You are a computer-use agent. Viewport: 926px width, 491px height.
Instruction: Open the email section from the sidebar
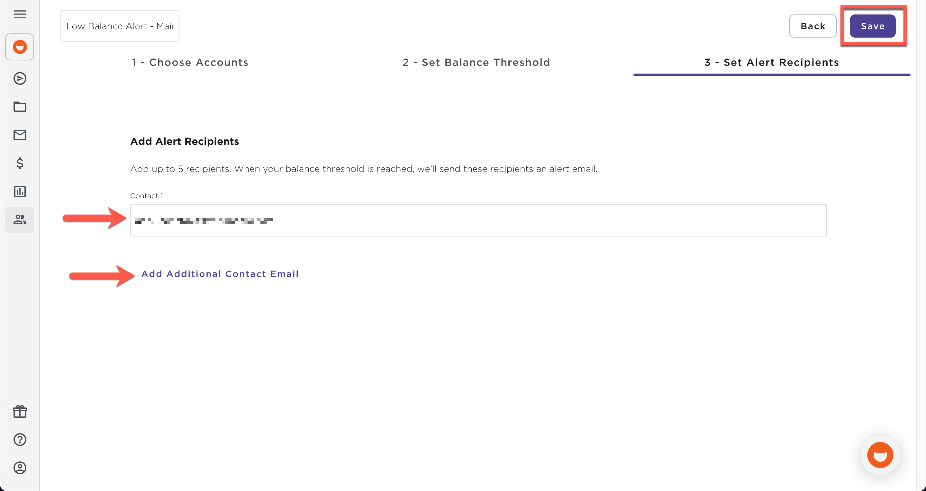[19, 135]
